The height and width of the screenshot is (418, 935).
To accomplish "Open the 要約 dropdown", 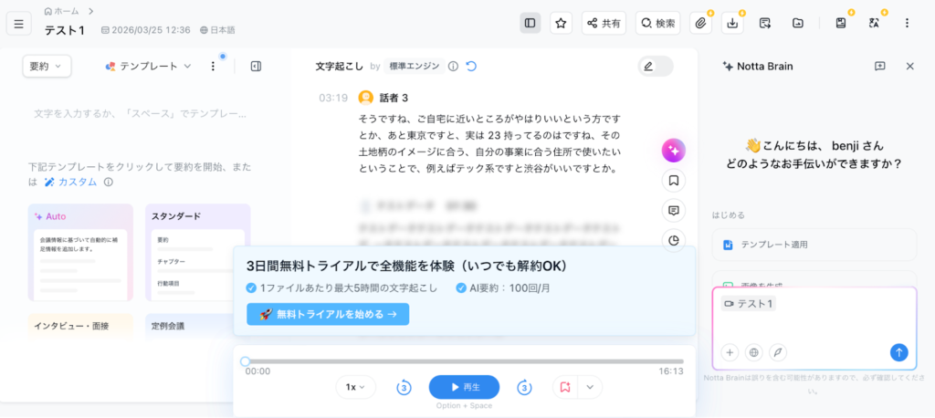I will 47,67.
